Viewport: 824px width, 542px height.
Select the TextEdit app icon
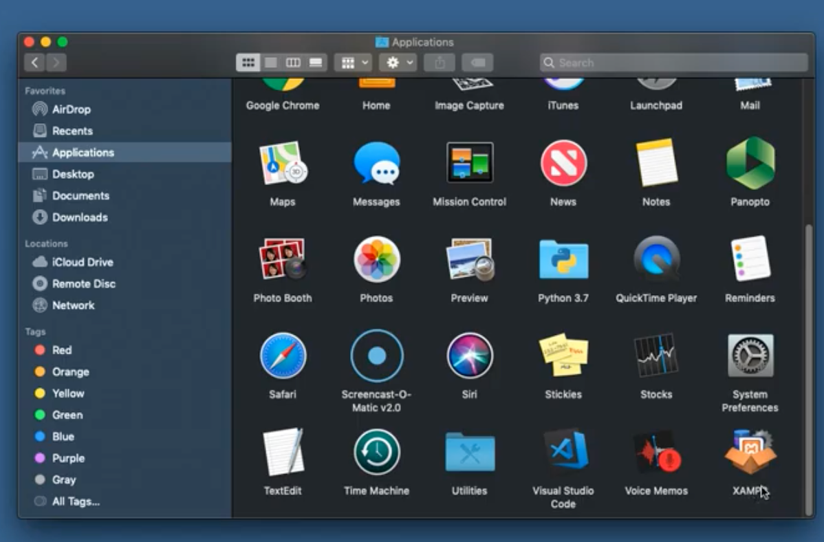point(283,452)
